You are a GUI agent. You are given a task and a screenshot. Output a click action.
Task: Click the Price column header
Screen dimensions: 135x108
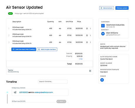pos(79,21)
